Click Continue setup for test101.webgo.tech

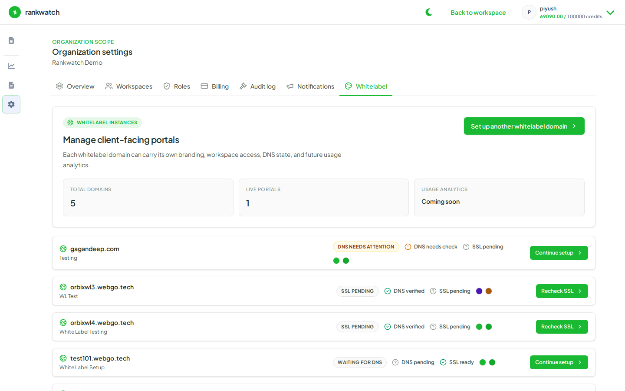coord(559,362)
